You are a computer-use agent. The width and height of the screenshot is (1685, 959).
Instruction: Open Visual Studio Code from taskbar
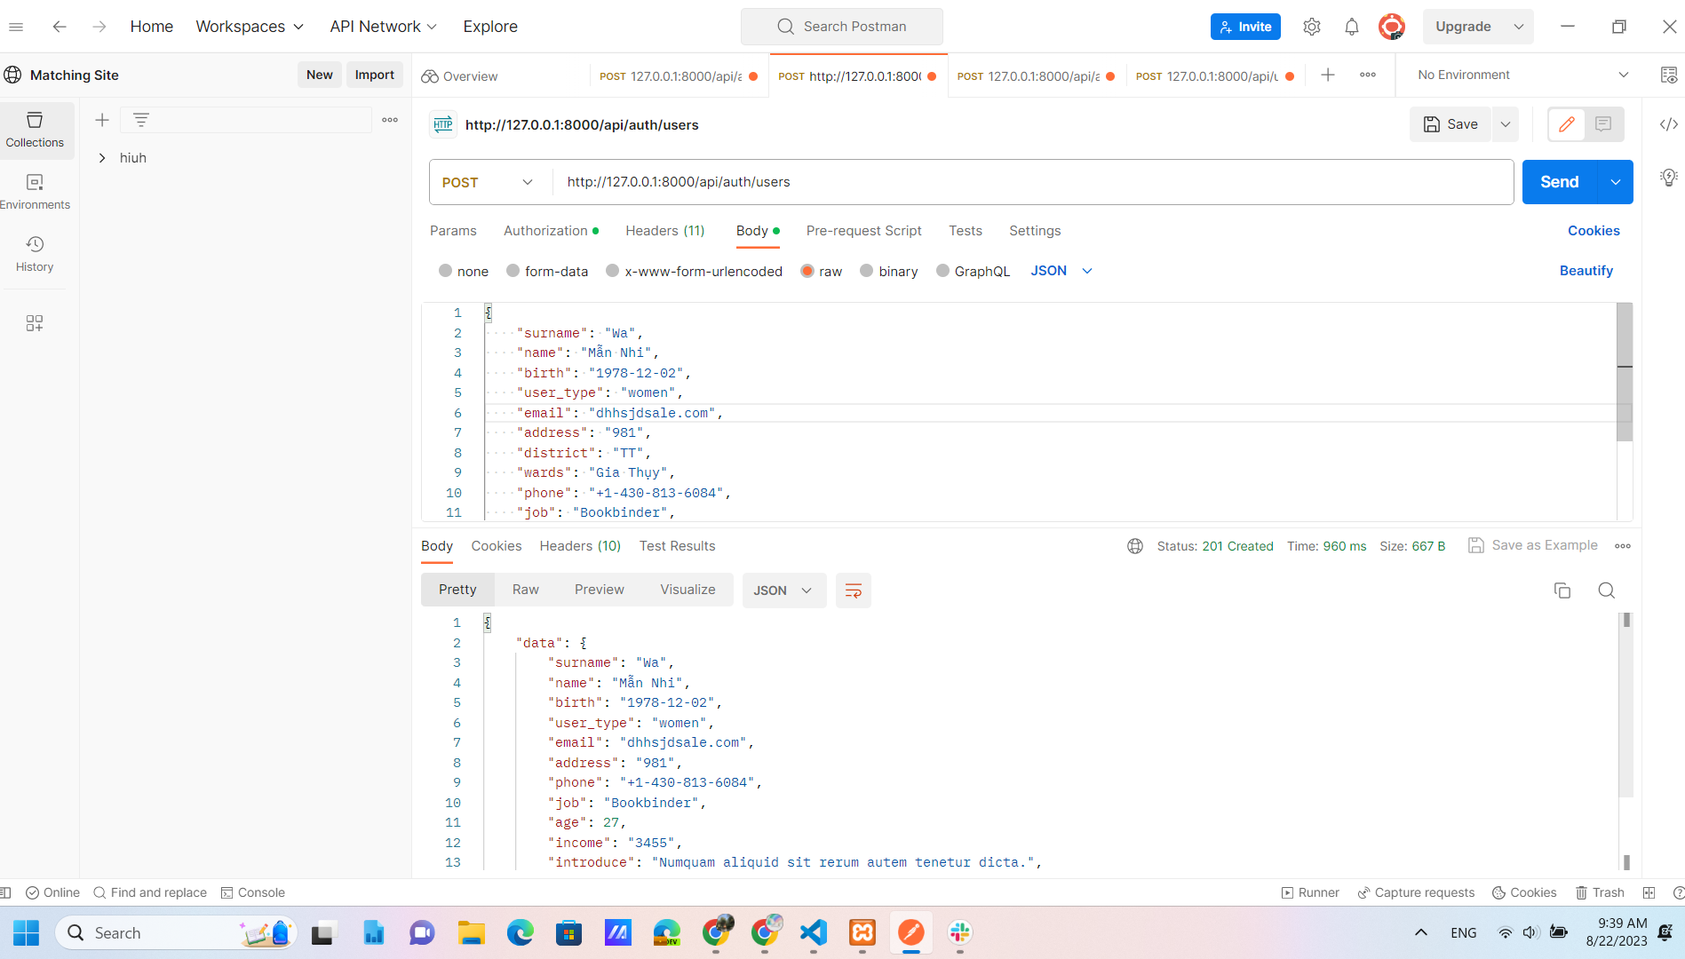point(814,932)
